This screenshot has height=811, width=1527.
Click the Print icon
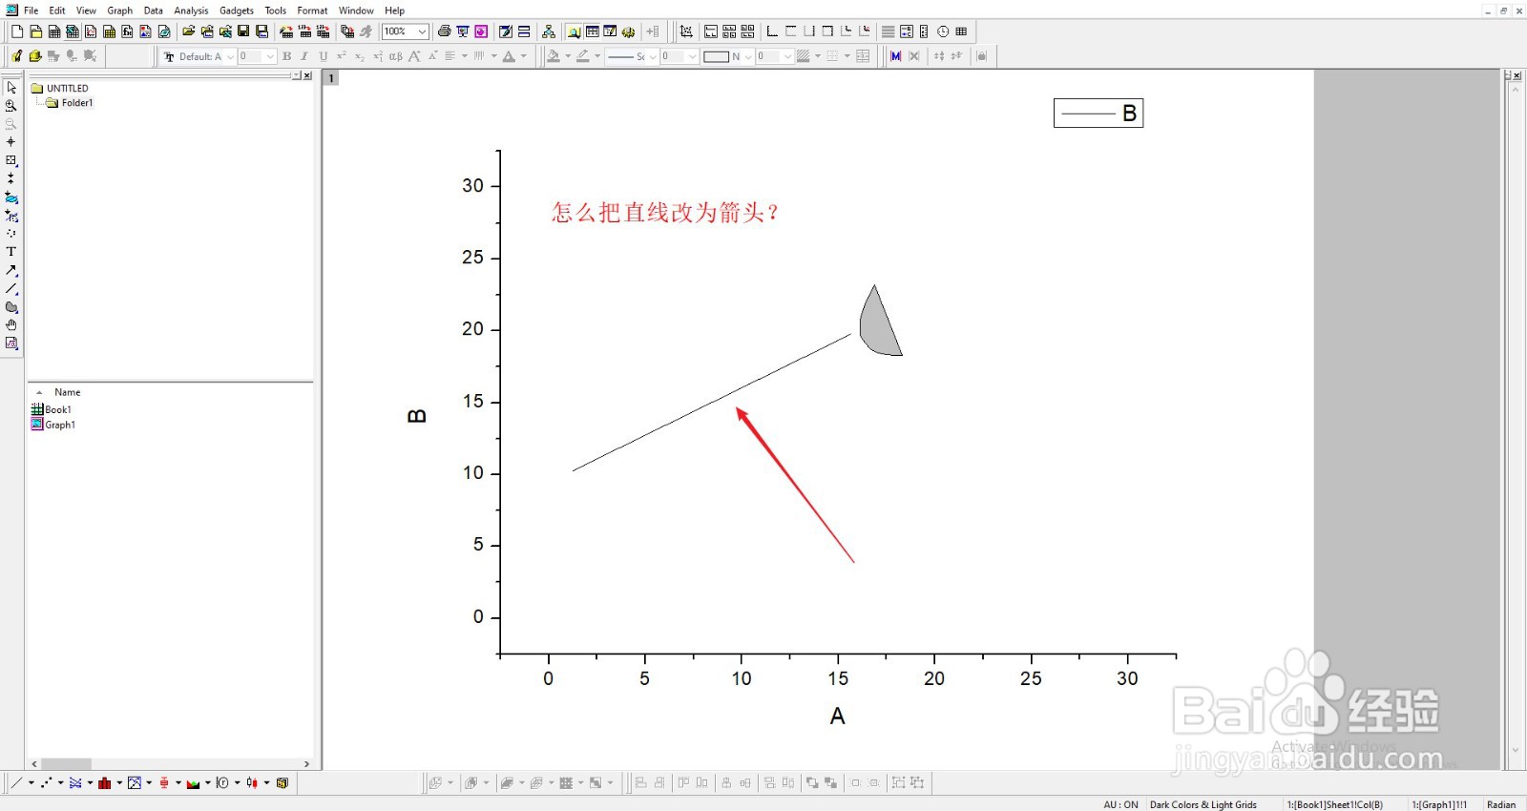[x=444, y=31]
